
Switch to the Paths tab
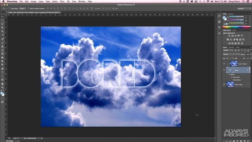(238, 47)
